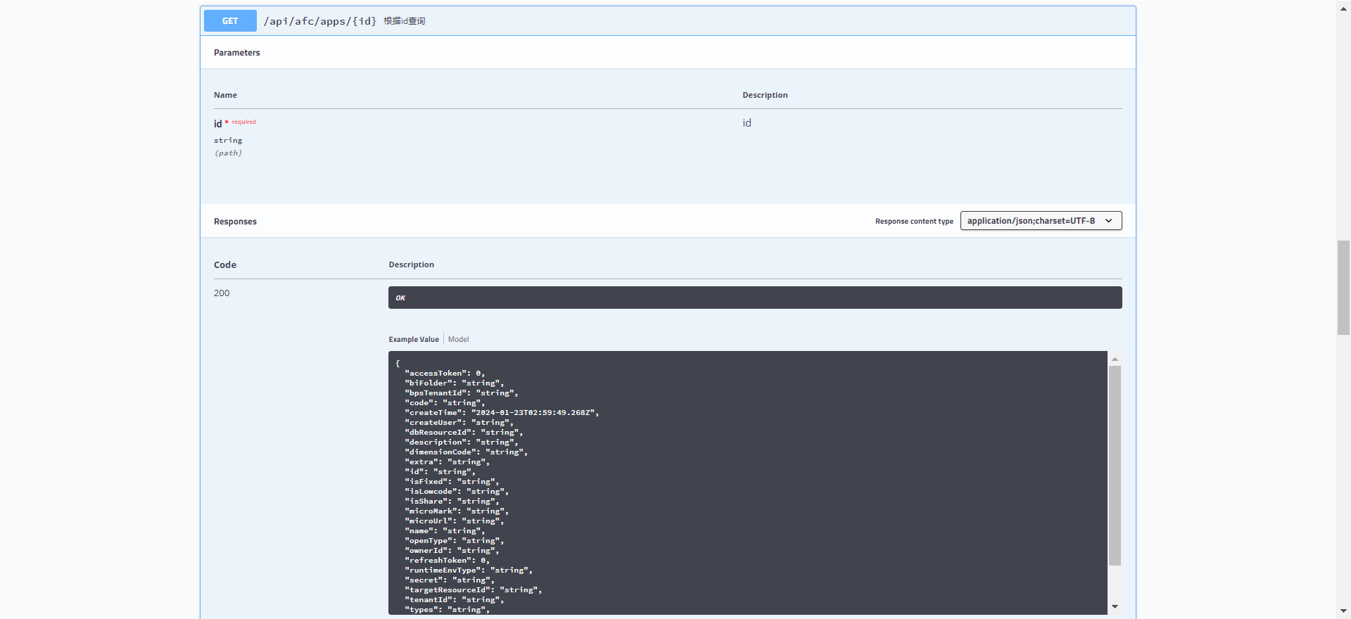Click the down arrow of example code scrollbar
This screenshot has height=619, width=1351.
click(x=1115, y=606)
